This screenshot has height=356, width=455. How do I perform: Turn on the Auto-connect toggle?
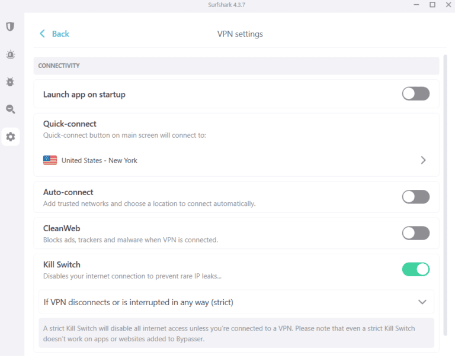click(415, 197)
